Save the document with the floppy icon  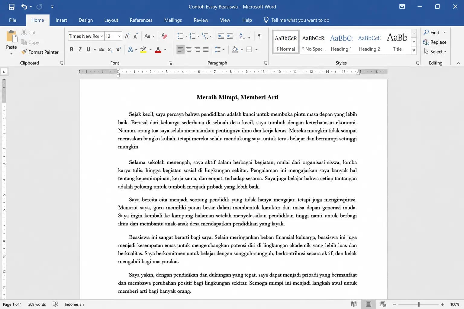[11, 7]
